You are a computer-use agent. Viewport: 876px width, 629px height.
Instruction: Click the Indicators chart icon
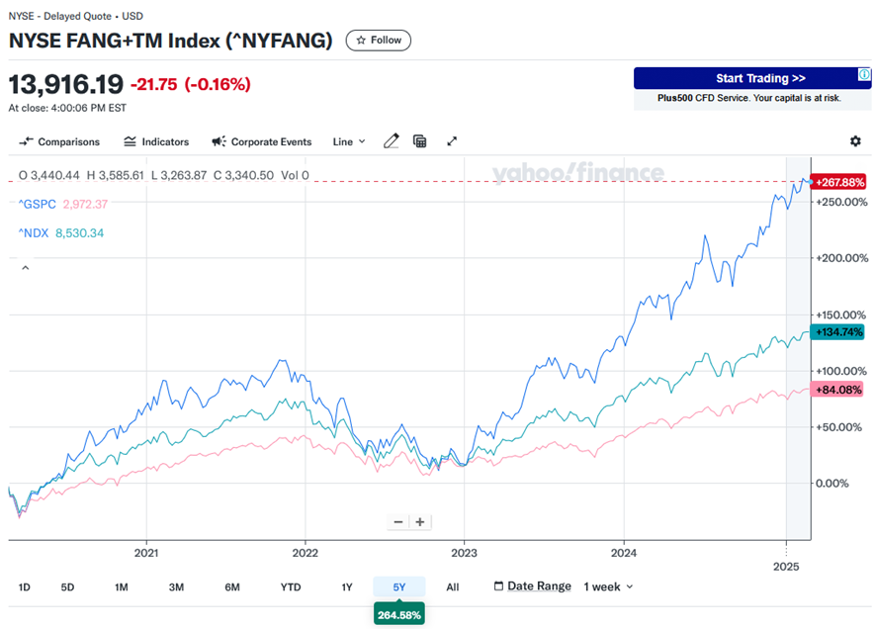[x=130, y=141]
